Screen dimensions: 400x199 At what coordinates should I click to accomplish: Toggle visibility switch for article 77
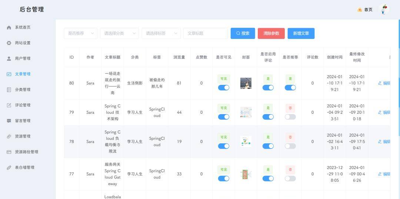coord(223,179)
